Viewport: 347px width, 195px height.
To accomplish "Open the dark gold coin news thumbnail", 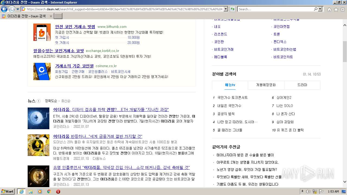I will [x=38, y=176].
